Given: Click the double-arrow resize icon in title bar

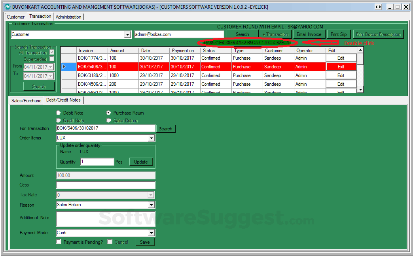Looking at the screenshot, I should 378,7.
